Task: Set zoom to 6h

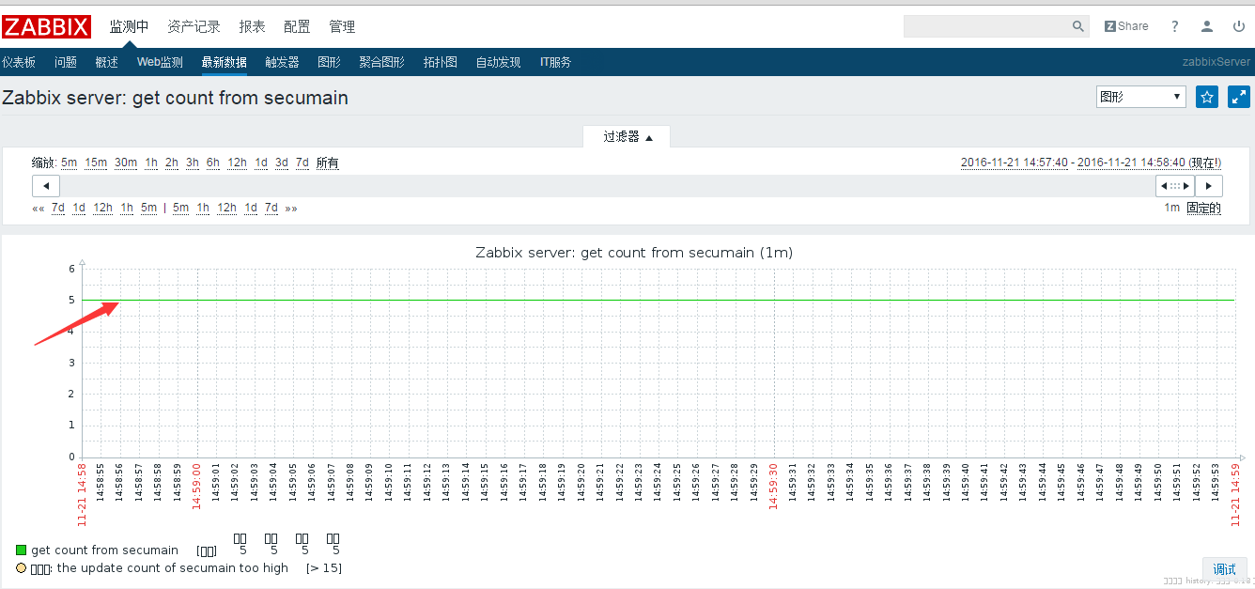Action: pyautogui.click(x=213, y=163)
